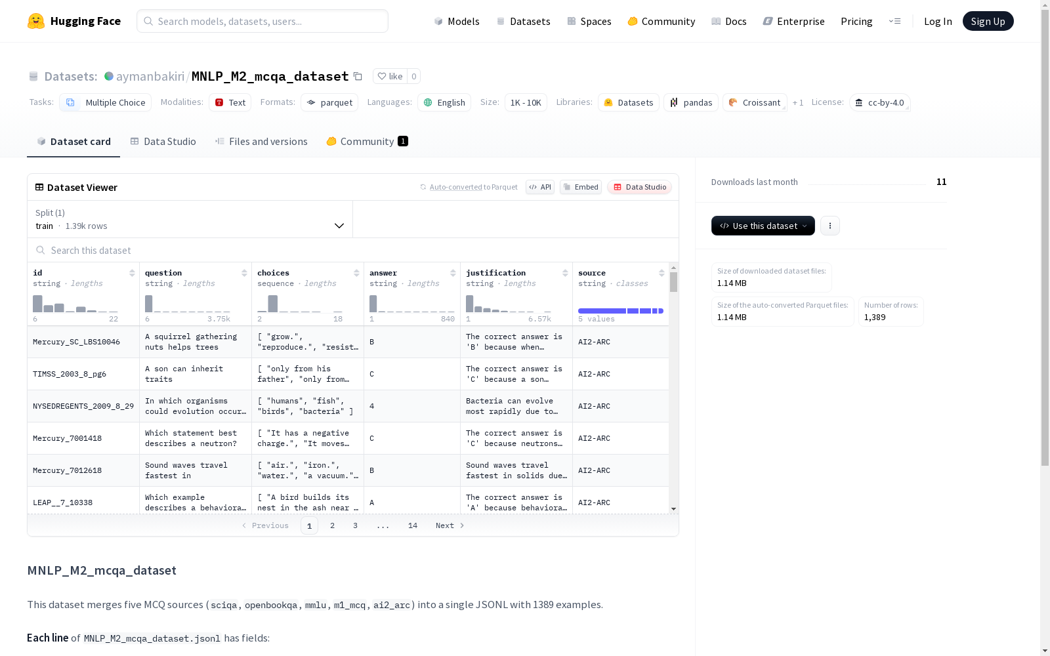Click the sort icon on id column

[x=132, y=273]
